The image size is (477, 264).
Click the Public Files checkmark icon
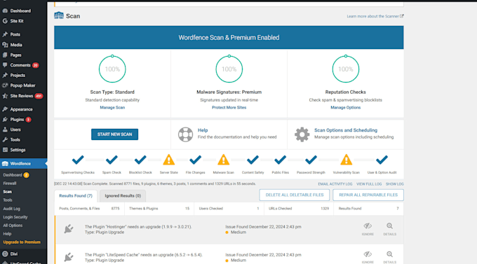[280, 160]
